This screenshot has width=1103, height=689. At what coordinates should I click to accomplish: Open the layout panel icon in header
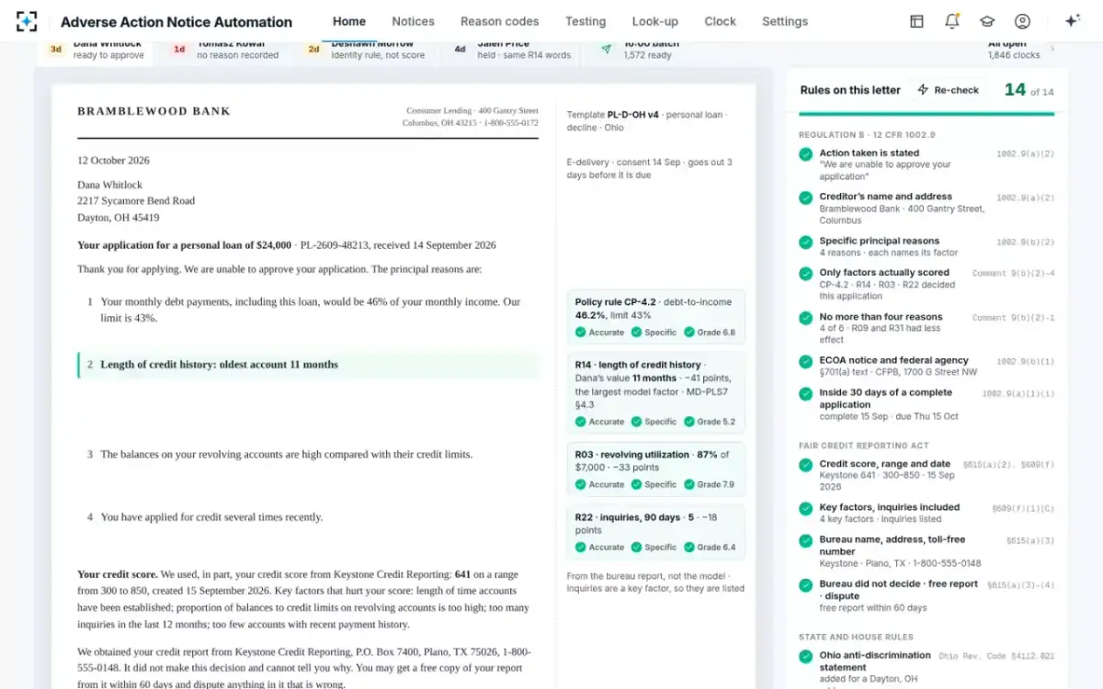916,21
